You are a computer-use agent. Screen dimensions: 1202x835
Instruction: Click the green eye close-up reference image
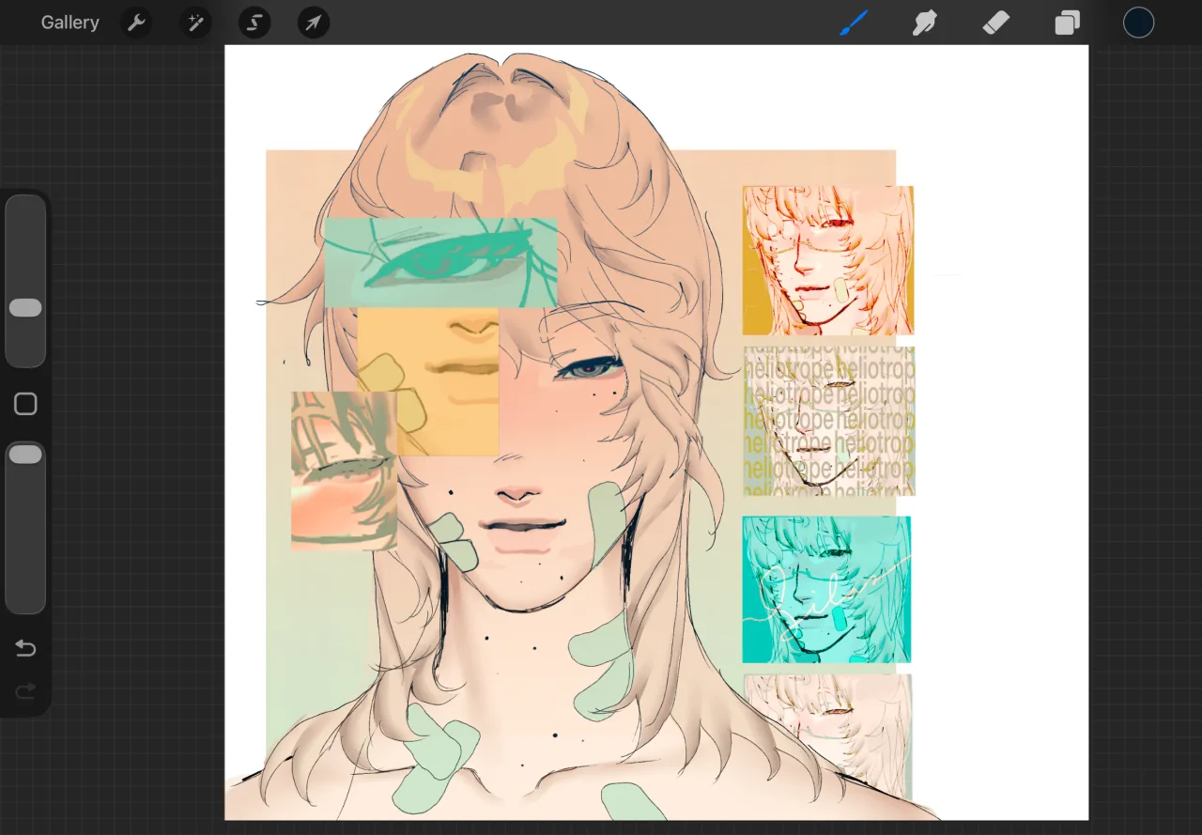tap(440, 263)
